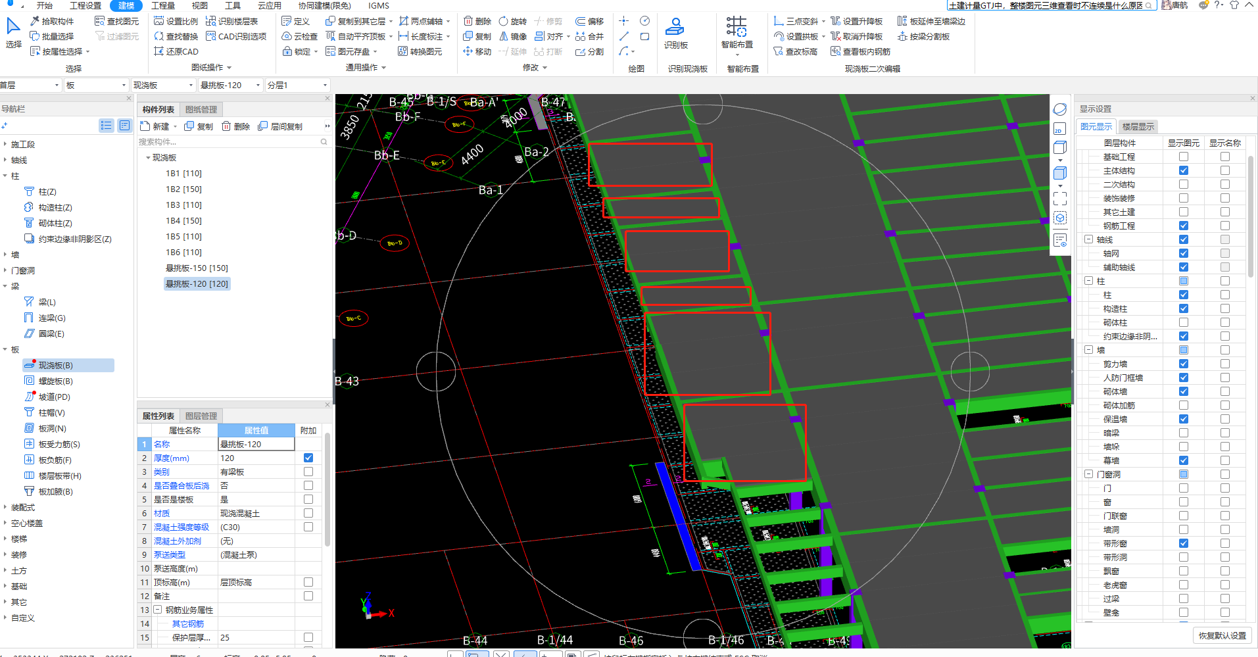This screenshot has height=657, width=1258.
Task: Click the 查找图元 tool
Action: point(116,21)
